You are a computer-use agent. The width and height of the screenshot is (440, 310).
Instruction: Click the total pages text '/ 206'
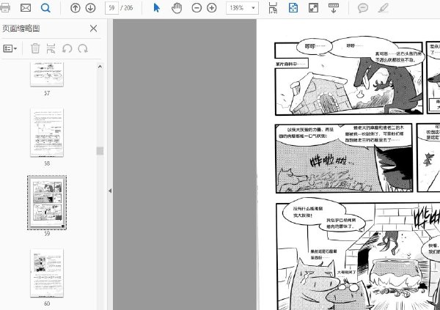coord(127,8)
